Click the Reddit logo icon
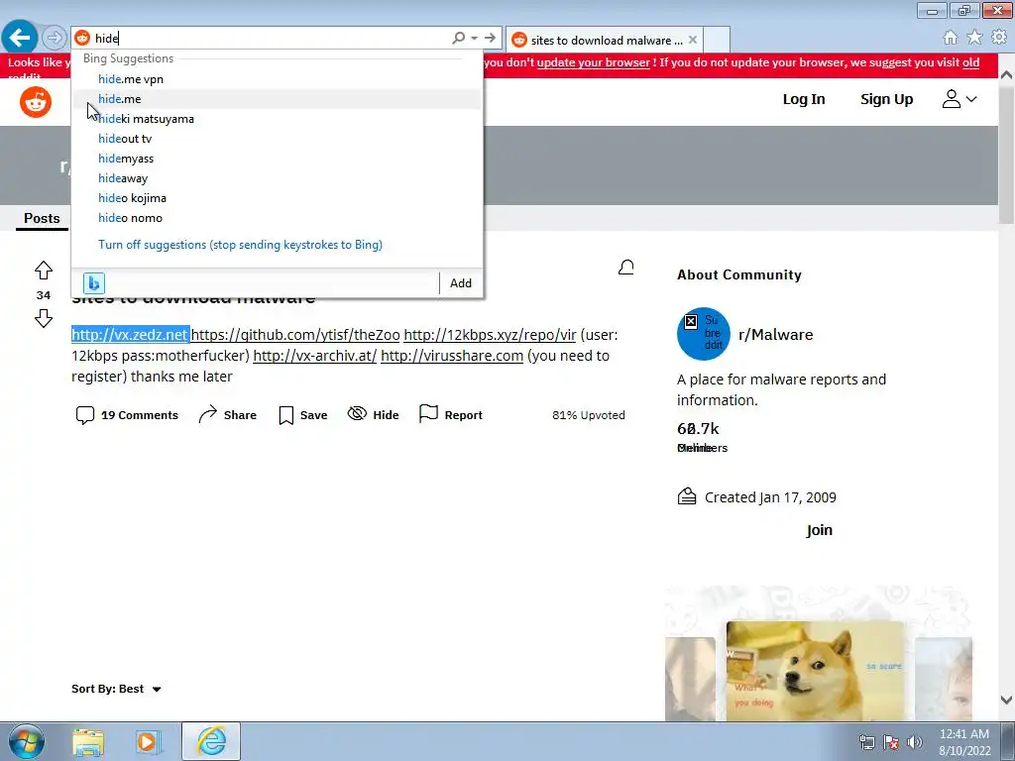 point(36,102)
